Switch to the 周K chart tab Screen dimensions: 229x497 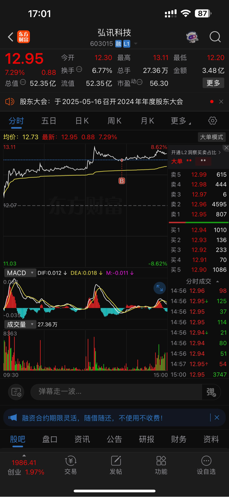[x=114, y=121]
